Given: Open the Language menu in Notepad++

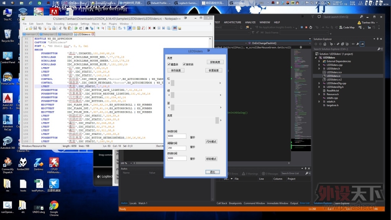Looking at the screenshot, I should [72, 24].
